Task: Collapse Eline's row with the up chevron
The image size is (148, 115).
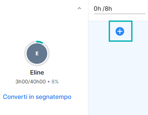Action: pyautogui.click(x=79, y=8)
